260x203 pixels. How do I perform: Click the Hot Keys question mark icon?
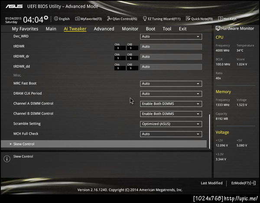pyautogui.click(x=220, y=19)
